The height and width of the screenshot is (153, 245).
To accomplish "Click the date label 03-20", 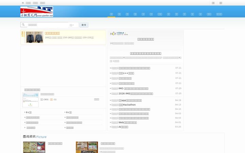I will pyautogui.click(x=178, y=127).
